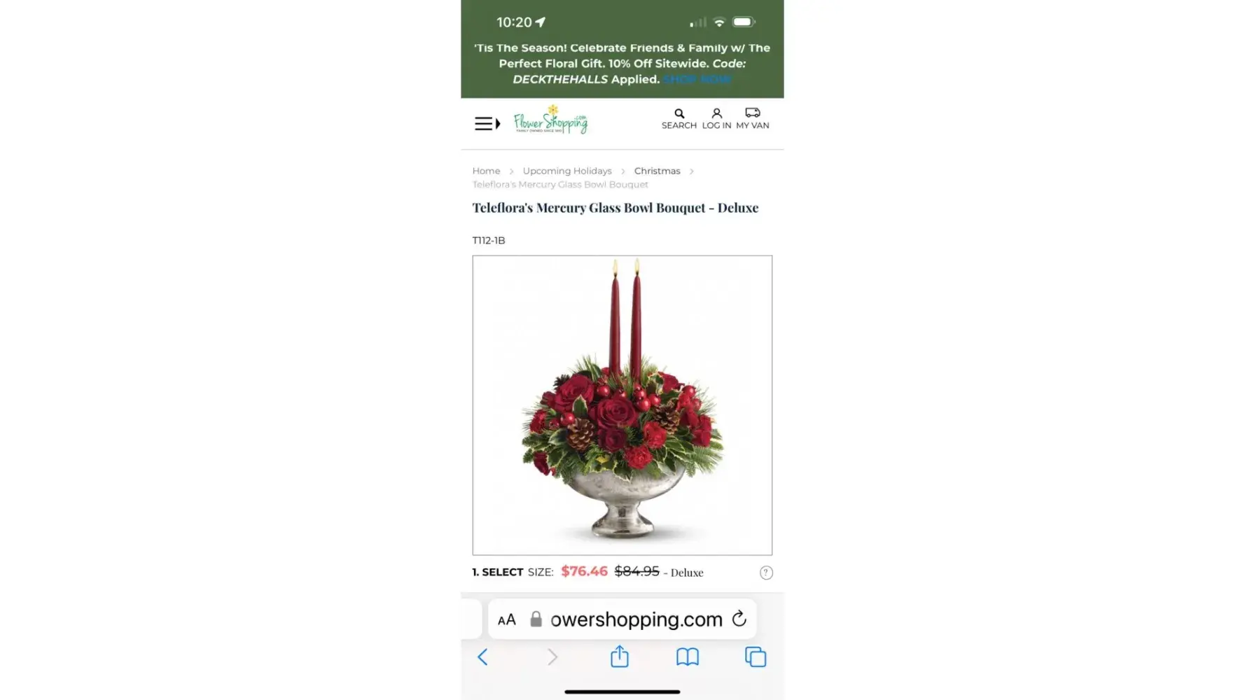Click the Flower Shopping logo

click(x=550, y=120)
